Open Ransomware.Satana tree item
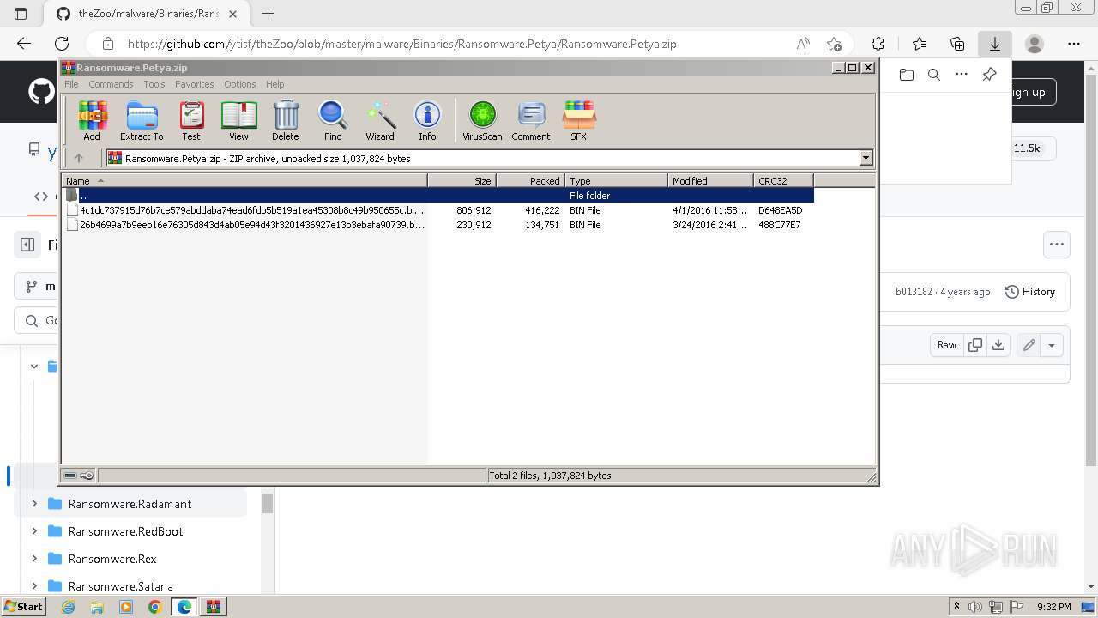This screenshot has width=1098, height=618. pyautogui.click(x=121, y=586)
